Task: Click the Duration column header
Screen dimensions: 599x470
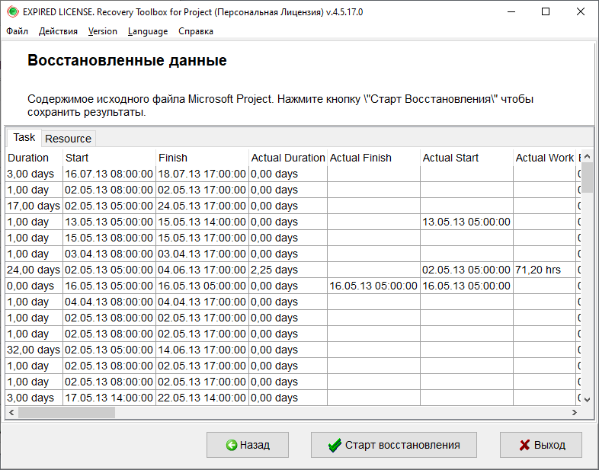Action: [34, 158]
